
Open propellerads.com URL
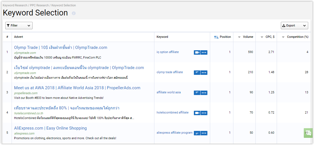pos(26,93)
